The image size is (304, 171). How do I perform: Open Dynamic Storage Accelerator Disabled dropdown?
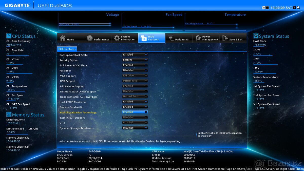(135, 128)
